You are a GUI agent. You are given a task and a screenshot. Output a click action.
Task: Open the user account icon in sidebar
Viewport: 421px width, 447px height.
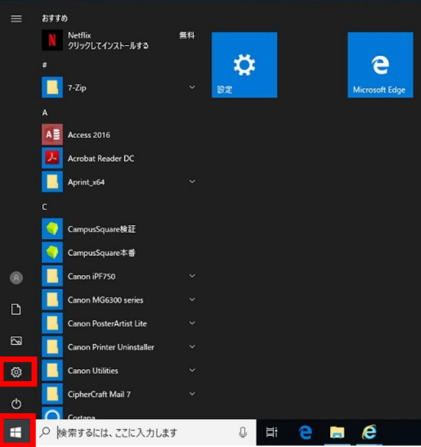(x=16, y=278)
